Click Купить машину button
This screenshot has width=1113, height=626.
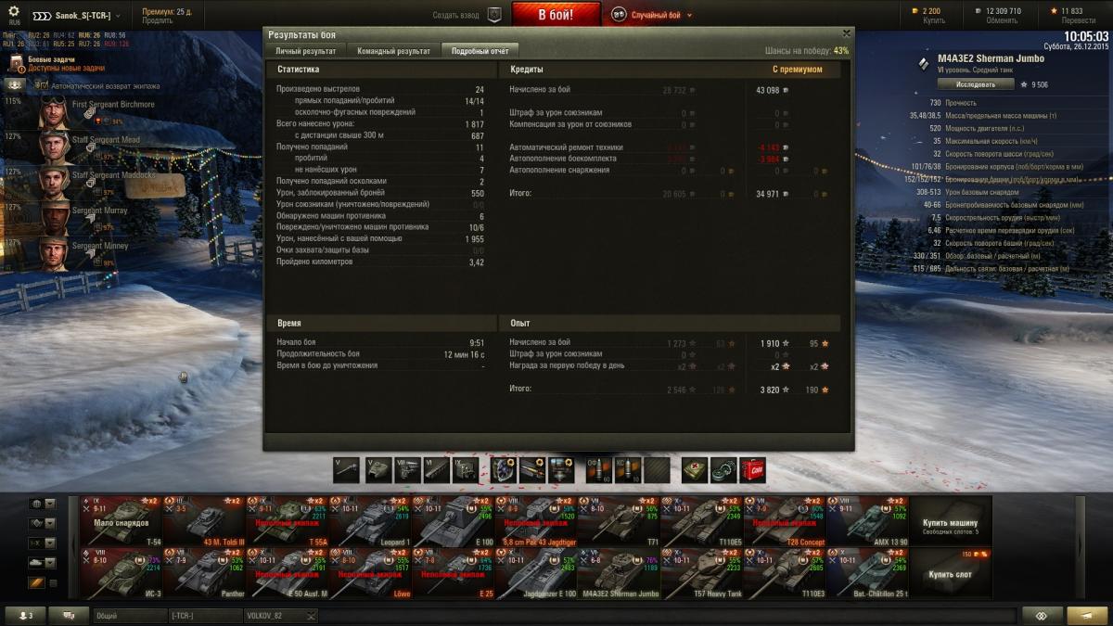951,521
